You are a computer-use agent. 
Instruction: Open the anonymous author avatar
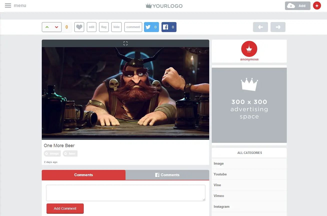(x=249, y=49)
